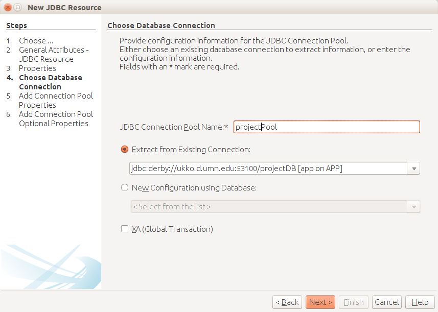Minimize the New JDBC Resource window
The image size is (438, 312).
16,7
